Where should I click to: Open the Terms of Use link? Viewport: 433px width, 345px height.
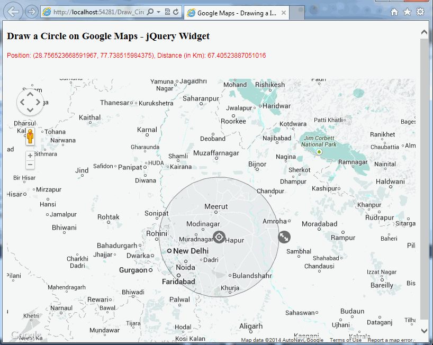tap(346, 340)
